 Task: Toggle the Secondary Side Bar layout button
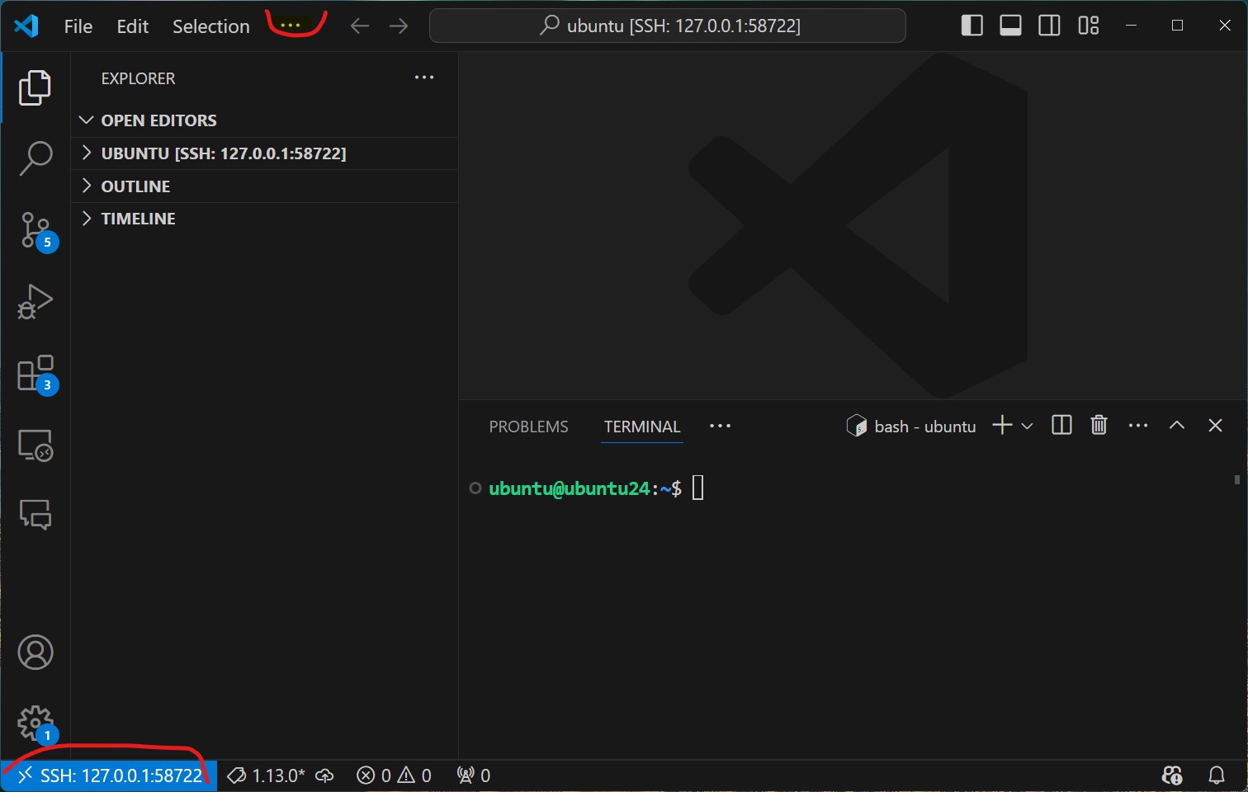tap(1049, 26)
